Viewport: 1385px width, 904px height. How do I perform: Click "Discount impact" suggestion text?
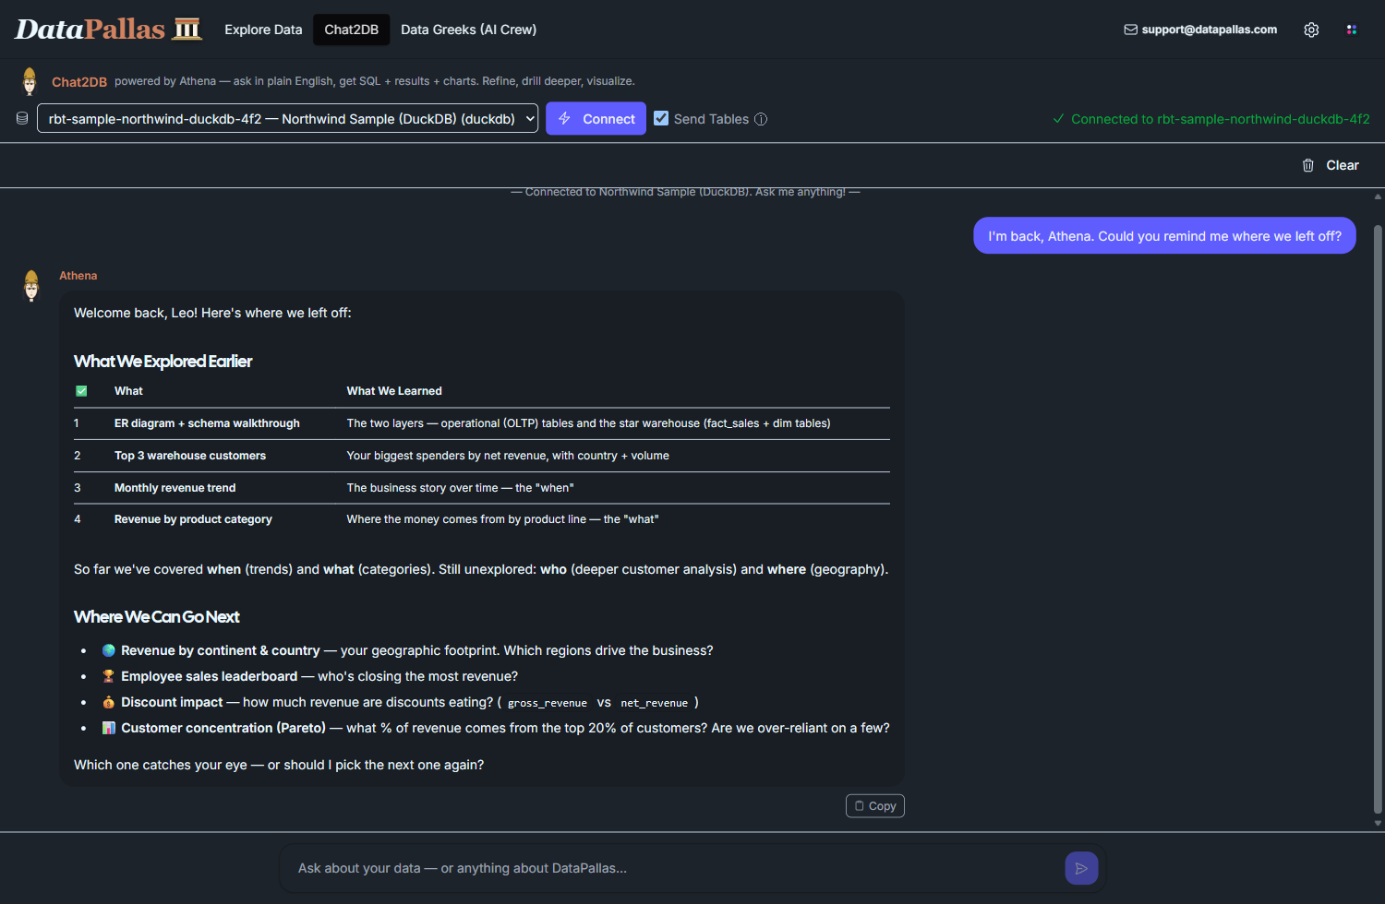click(x=172, y=702)
